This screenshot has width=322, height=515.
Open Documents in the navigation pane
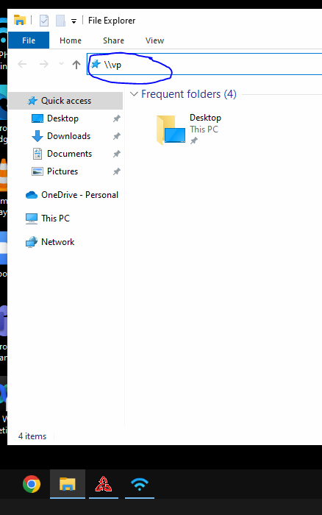pyautogui.click(x=69, y=154)
